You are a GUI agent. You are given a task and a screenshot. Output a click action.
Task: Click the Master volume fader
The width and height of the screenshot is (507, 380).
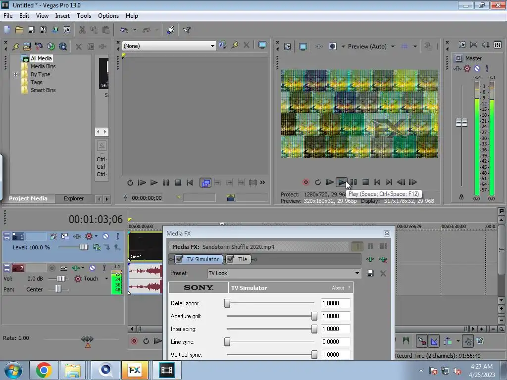[462, 123]
